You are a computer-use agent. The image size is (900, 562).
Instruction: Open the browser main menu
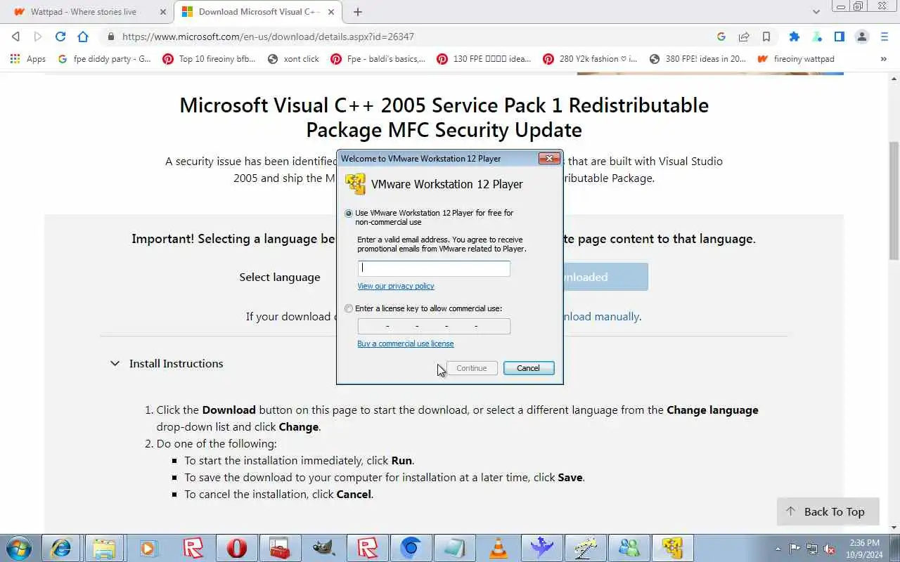click(x=885, y=37)
